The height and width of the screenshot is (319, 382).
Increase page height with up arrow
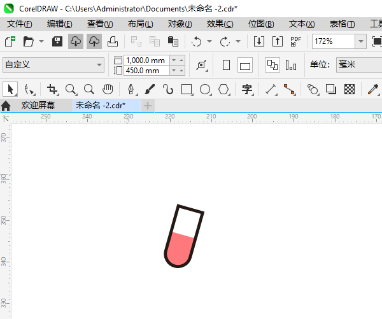coord(181,71)
